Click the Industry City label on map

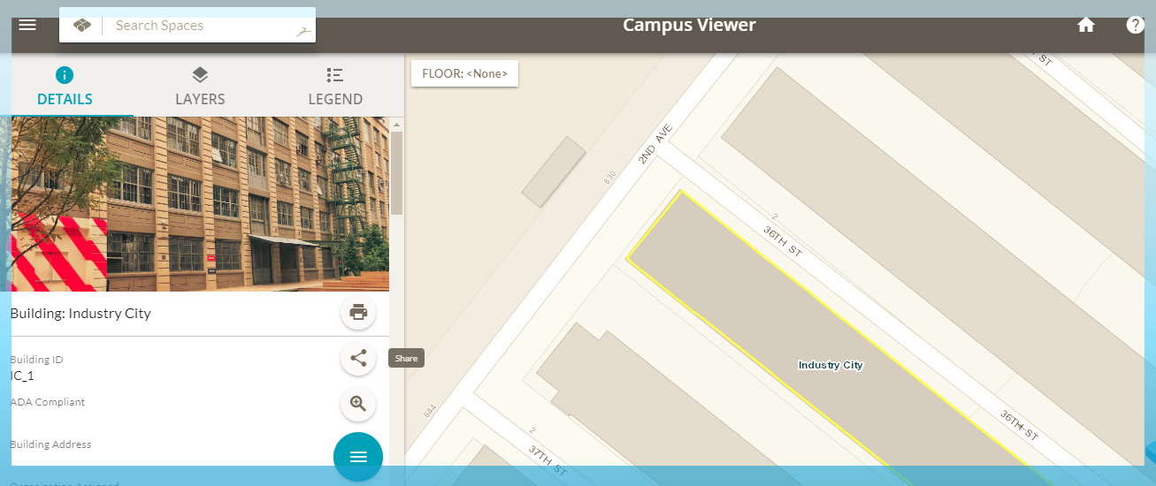click(831, 365)
